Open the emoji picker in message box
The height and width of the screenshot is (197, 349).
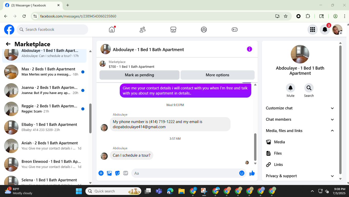click(x=242, y=173)
